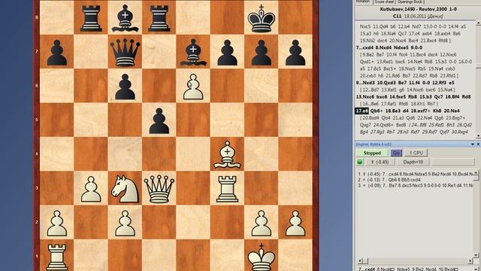Click engine lines horizontal scroll right arrow
This screenshot has height=271, width=481.
pos(470,261)
